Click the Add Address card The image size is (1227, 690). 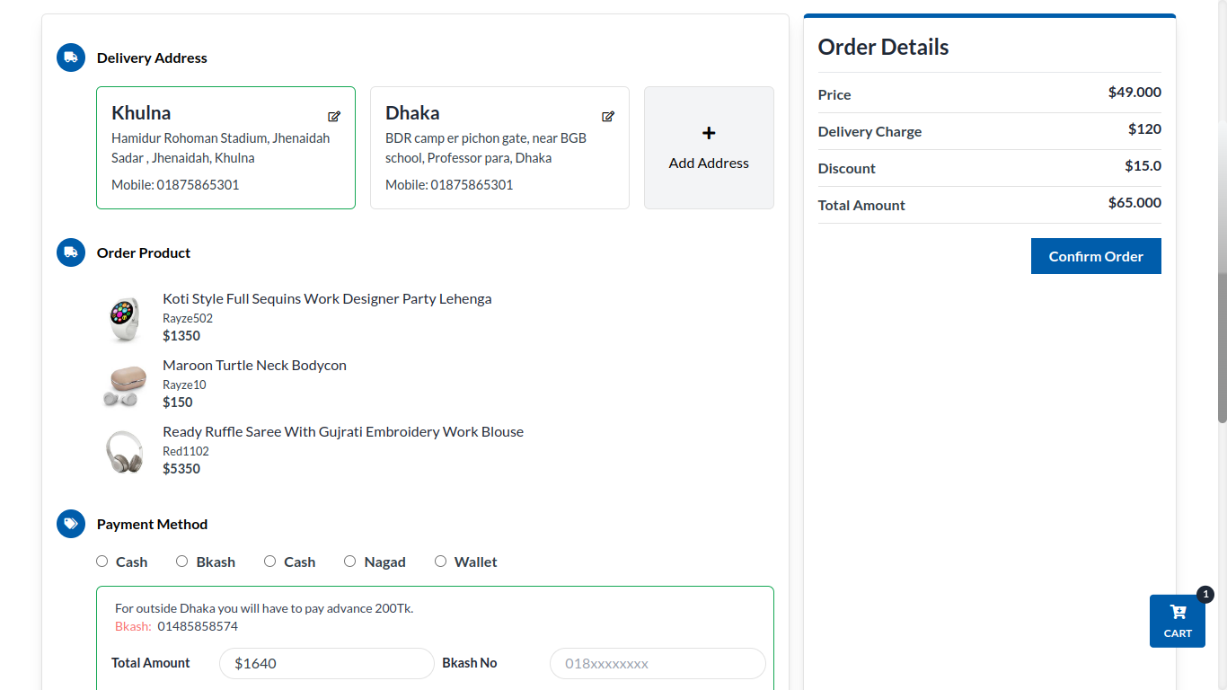click(x=709, y=147)
